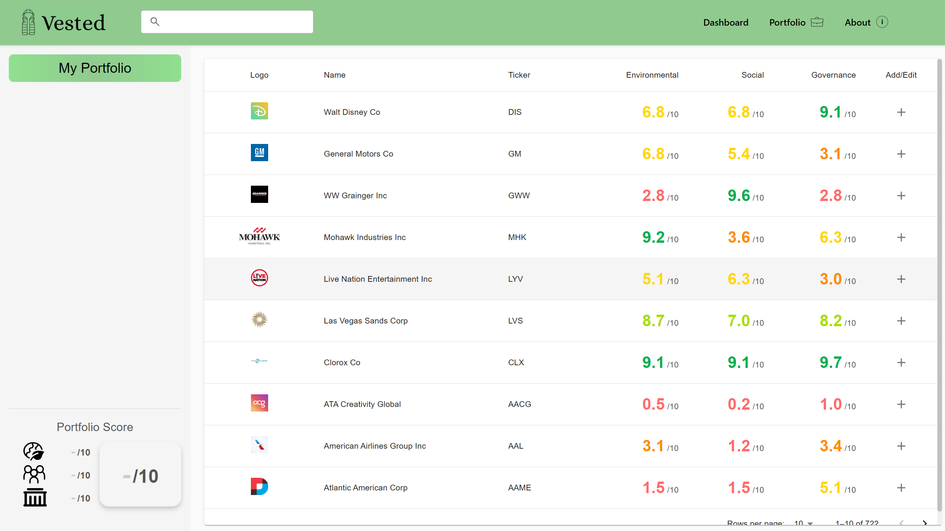Open the About page link
This screenshot has width=945, height=531.
857,23
